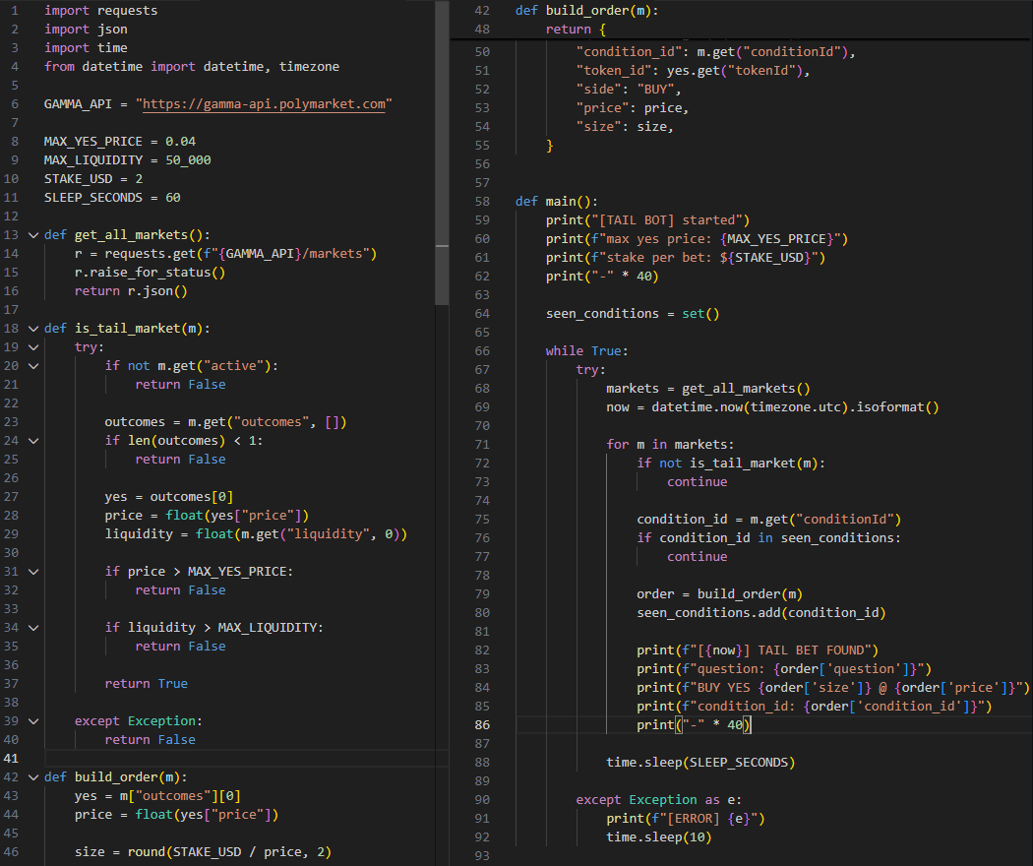1033x866 pixels.
Task: Fold the 'if not m.get("active")' block
Action: [33, 366]
